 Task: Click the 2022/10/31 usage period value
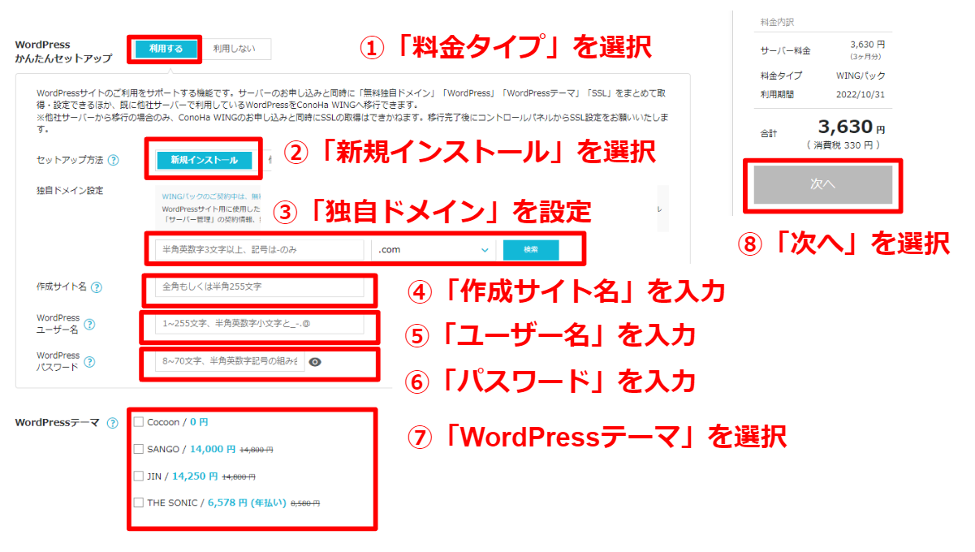(x=861, y=94)
